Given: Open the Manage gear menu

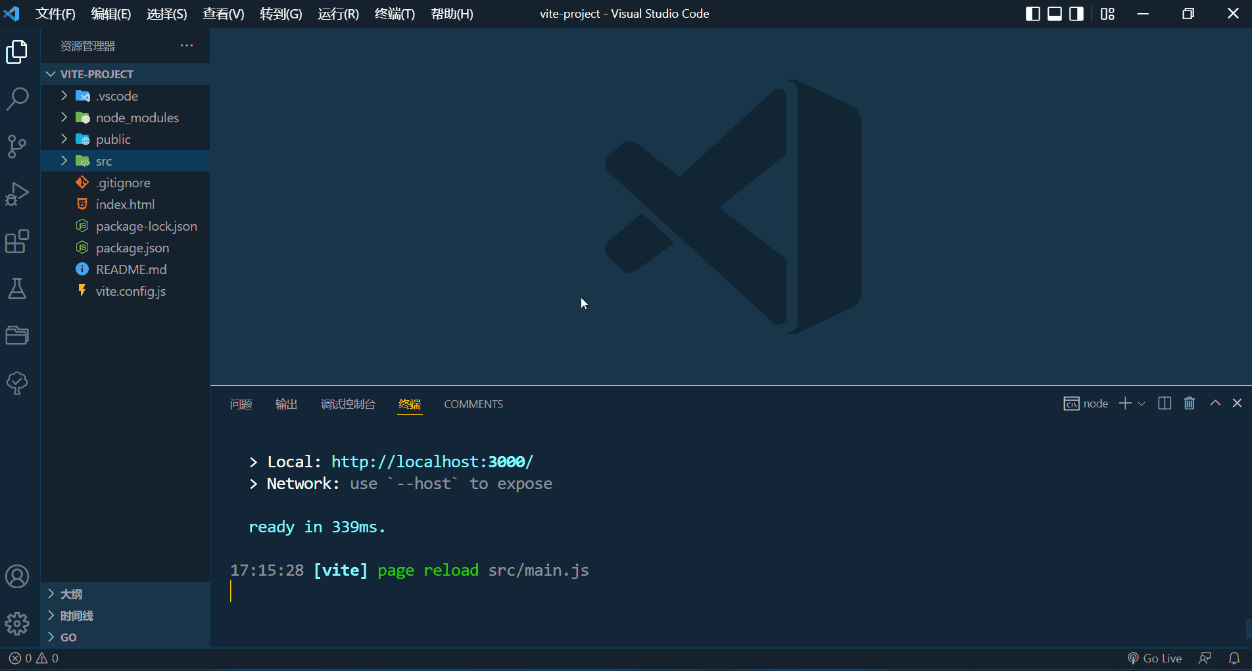Looking at the screenshot, I should coord(17,624).
